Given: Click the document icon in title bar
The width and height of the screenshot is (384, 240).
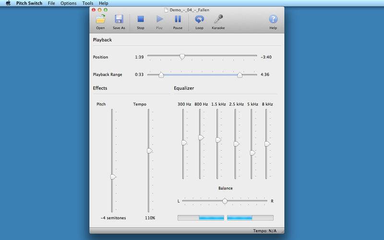Looking at the screenshot, I should coord(166,10).
